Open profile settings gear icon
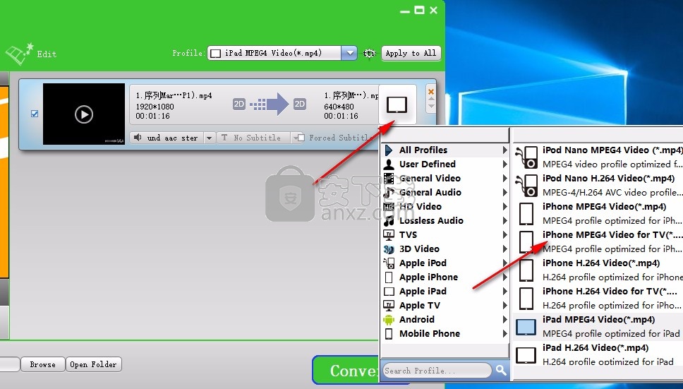 click(369, 53)
